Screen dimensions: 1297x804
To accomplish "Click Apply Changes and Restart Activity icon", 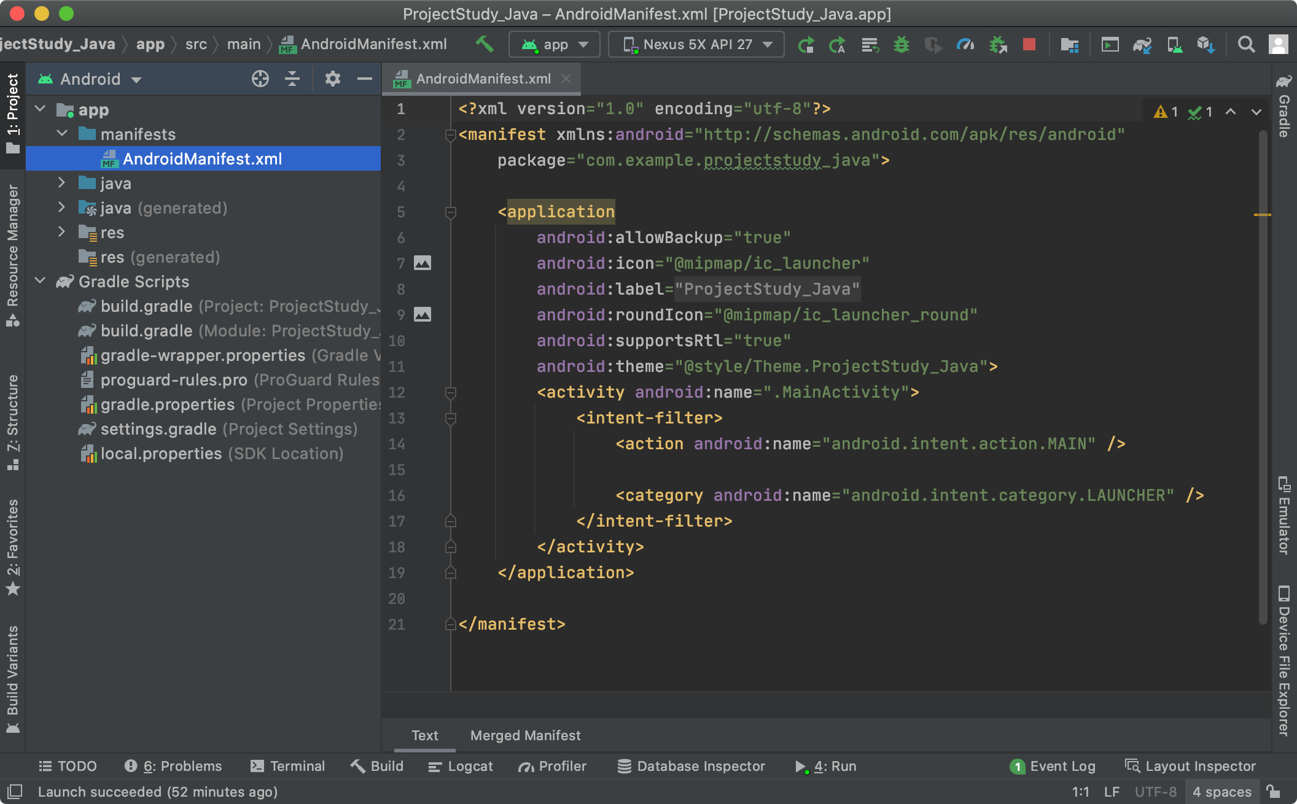I will 837,45.
